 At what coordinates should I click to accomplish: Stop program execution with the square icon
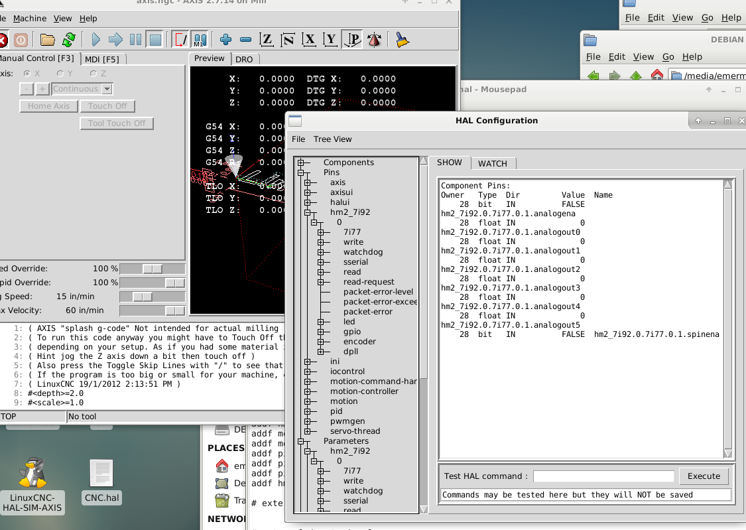[155, 40]
